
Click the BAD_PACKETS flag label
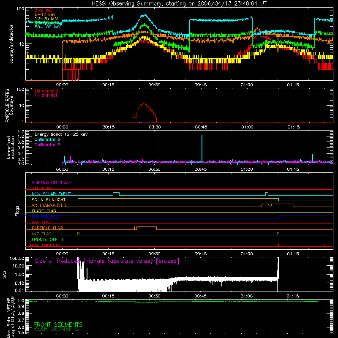(45, 245)
